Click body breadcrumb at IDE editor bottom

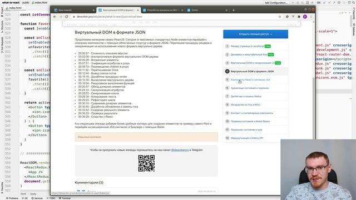click(33, 194)
